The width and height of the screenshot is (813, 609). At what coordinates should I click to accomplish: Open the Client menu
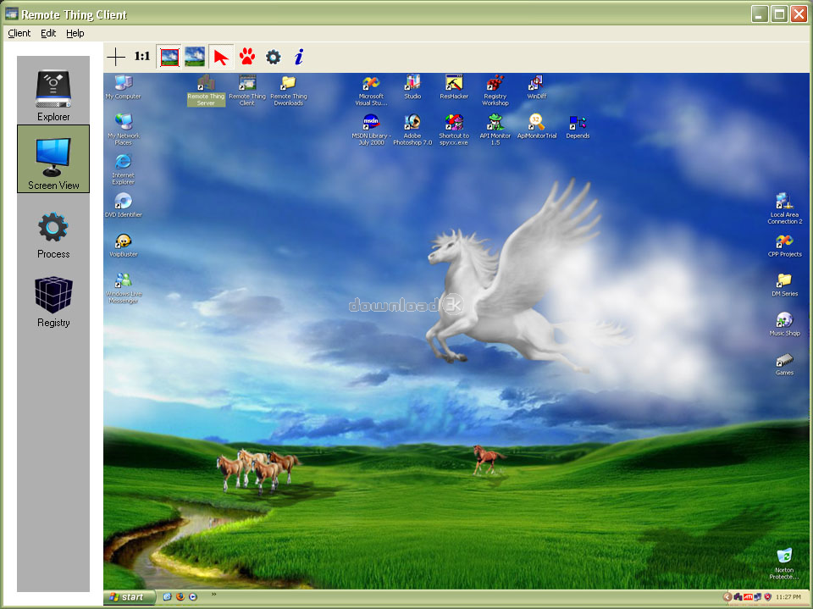pos(19,33)
